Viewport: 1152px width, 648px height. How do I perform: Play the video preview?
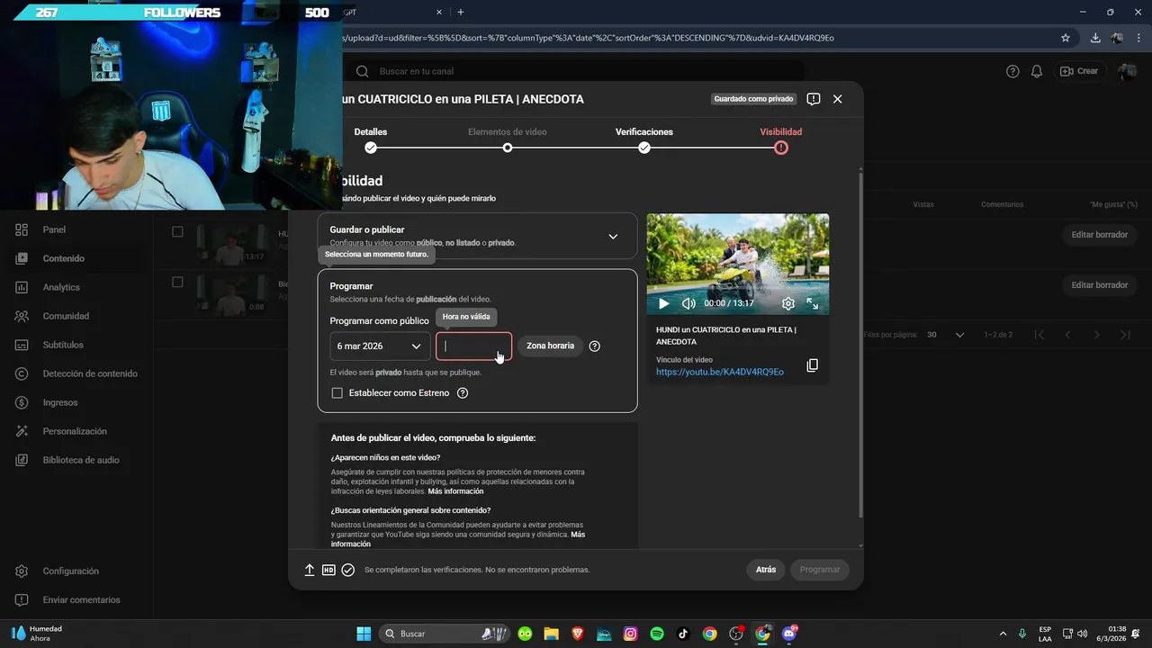[663, 304]
